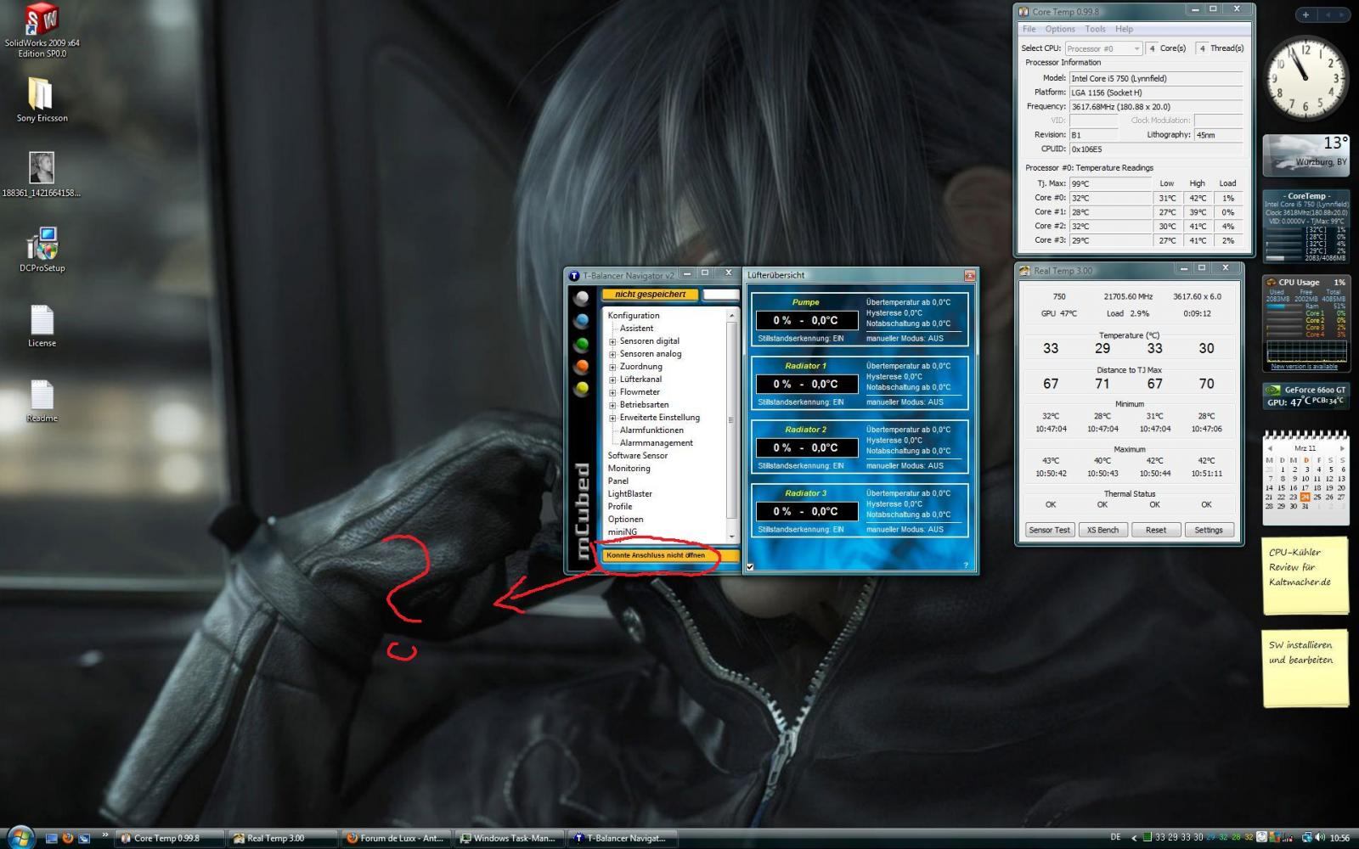1359x849 pixels.
Task: Click 'New version is available' link in gadget
Action: click(x=1304, y=367)
